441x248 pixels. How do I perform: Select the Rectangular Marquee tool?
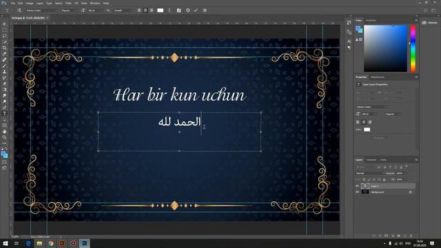[4, 30]
